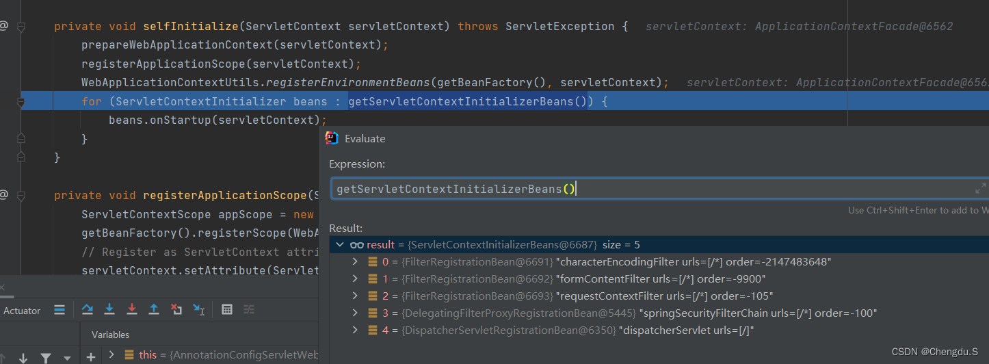Viewport: 989px width, 364px height.
Task: Expand the 'this' variable node
Action: 111,354
